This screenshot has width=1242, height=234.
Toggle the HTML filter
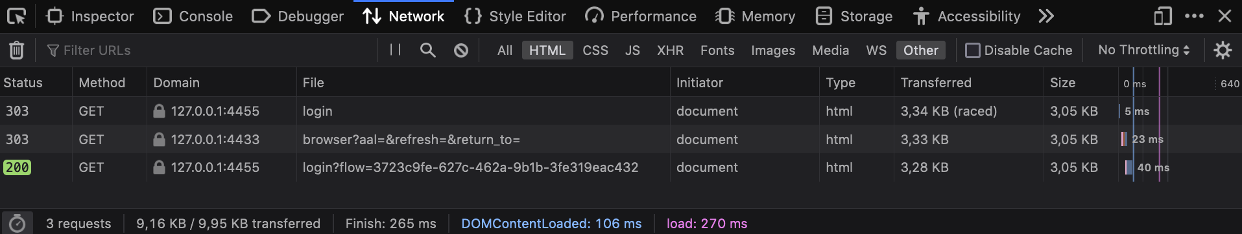pos(547,50)
